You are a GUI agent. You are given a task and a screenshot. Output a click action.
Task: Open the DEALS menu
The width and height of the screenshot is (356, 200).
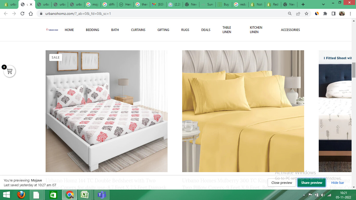click(x=206, y=30)
